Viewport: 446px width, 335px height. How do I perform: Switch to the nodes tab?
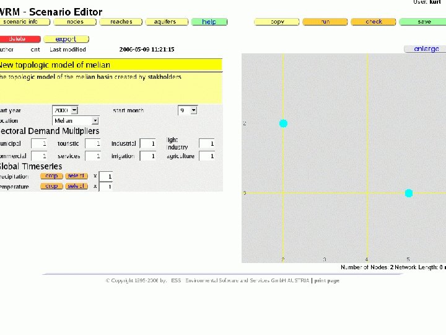point(75,22)
